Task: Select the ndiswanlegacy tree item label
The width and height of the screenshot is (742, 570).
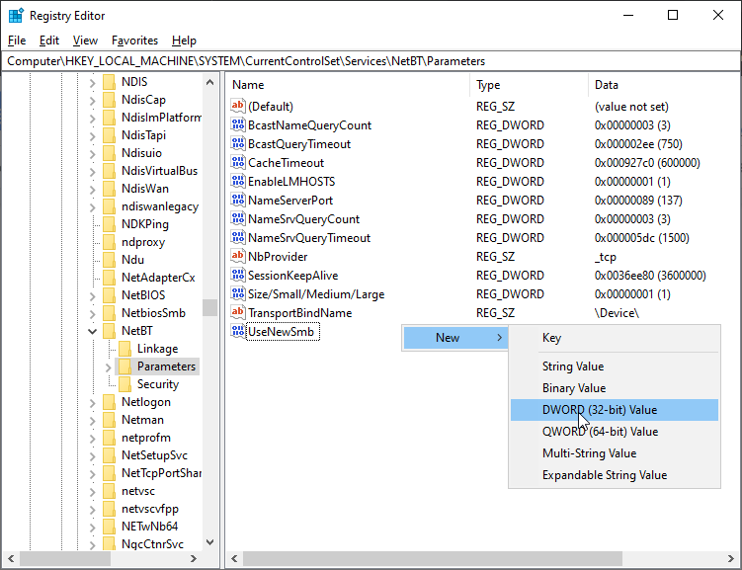Action: pyautogui.click(x=160, y=206)
